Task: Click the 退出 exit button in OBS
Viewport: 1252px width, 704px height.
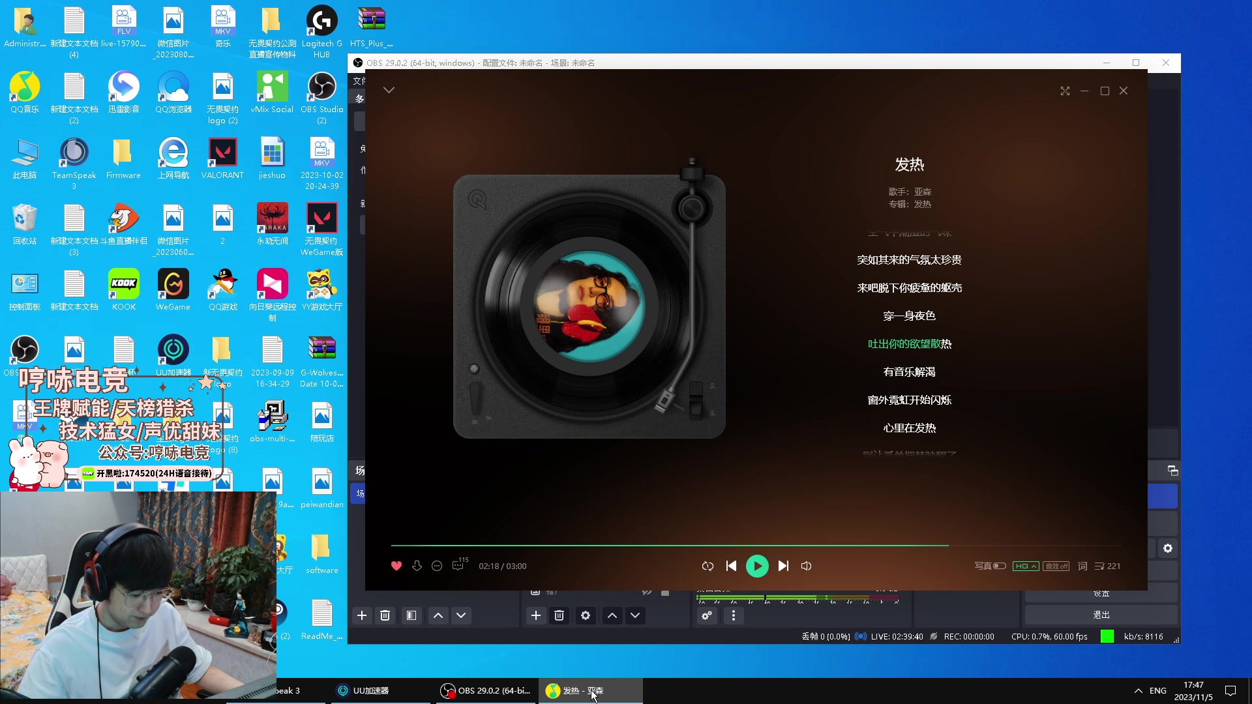Action: pos(1101,615)
